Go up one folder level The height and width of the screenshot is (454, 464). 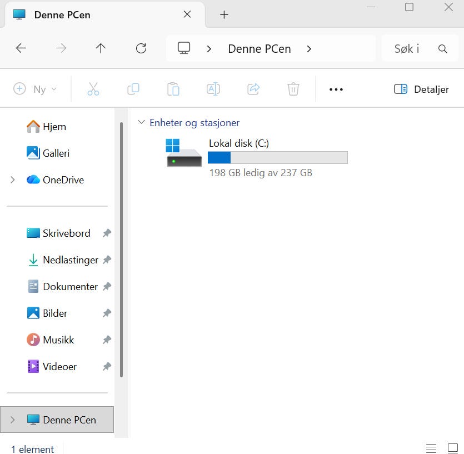coord(101,48)
